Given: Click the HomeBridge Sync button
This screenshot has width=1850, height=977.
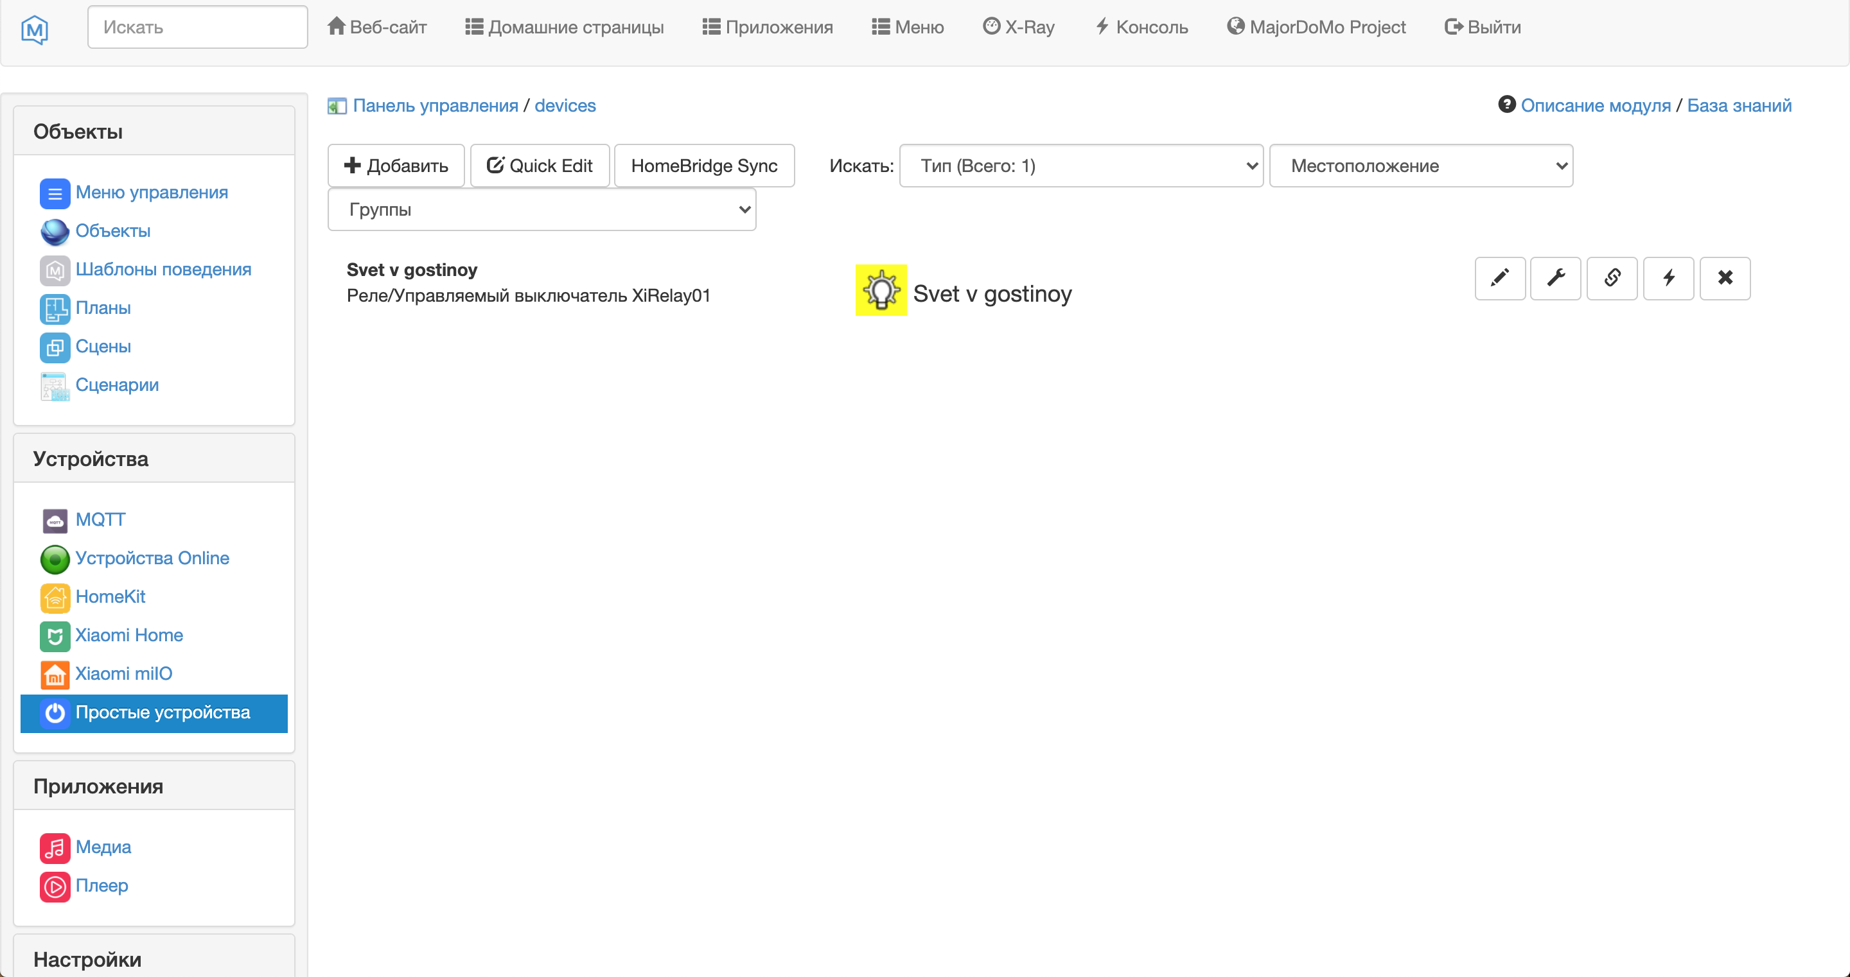Looking at the screenshot, I should (704, 165).
